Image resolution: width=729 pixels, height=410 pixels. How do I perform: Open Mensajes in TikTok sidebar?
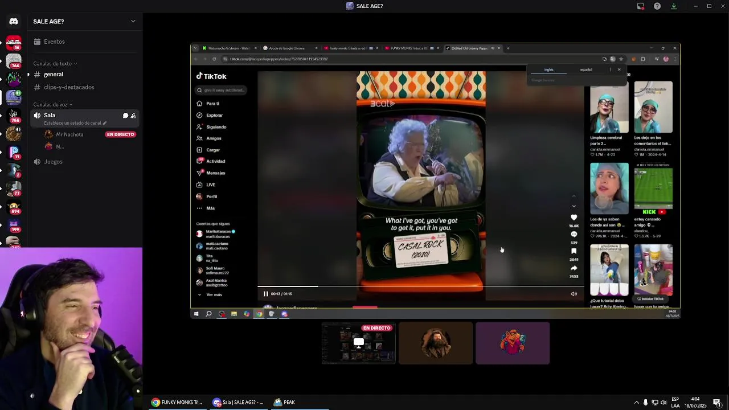[x=211, y=173]
